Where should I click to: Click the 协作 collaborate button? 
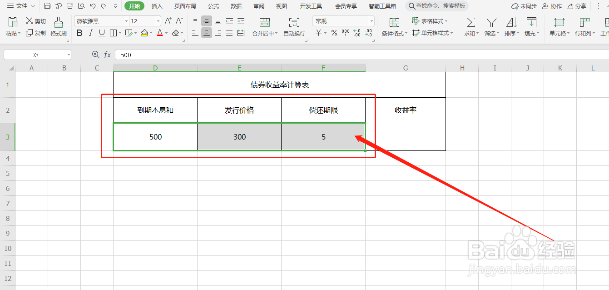pyautogui.click(x=552, y=5)
